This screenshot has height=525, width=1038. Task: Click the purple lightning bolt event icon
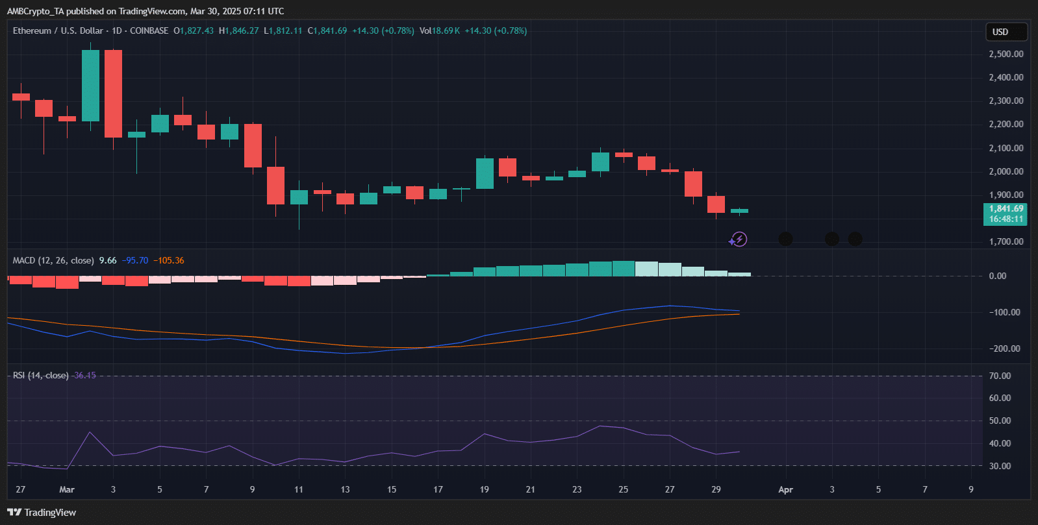[739, 239]
